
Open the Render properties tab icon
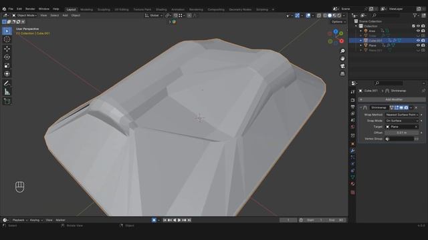(352, 100)
